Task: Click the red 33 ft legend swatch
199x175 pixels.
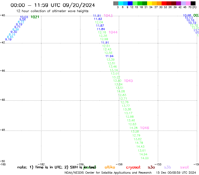Action: (x=164, y=3)
